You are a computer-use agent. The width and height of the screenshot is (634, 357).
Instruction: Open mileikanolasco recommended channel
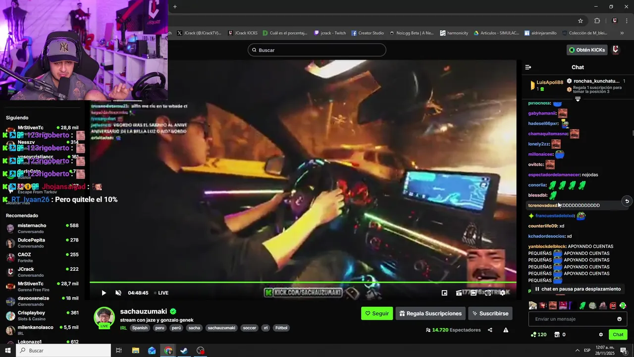coord(42,330)
